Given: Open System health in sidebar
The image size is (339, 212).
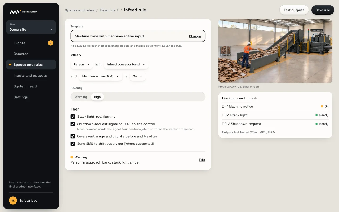Looking at the screenshot, I should click(x=31, y=86).
